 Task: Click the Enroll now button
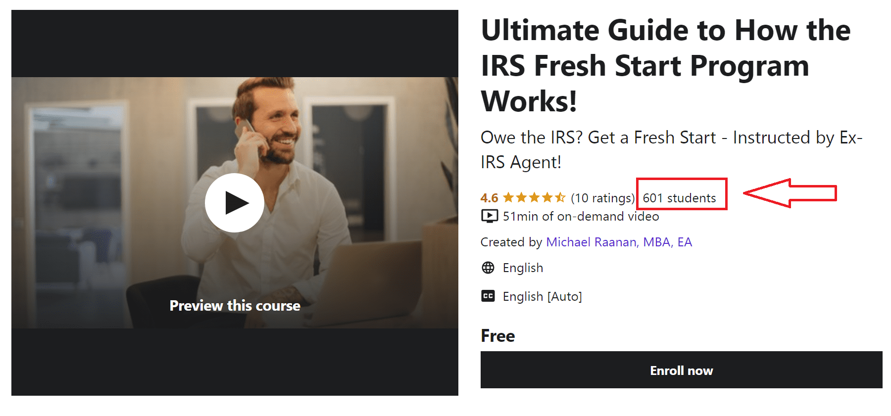pyautogui.click(x=681, y=370)
